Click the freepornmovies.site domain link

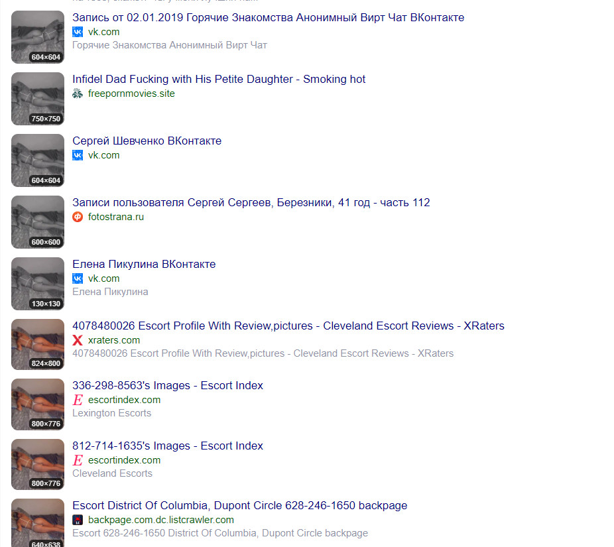coord(131,93)
